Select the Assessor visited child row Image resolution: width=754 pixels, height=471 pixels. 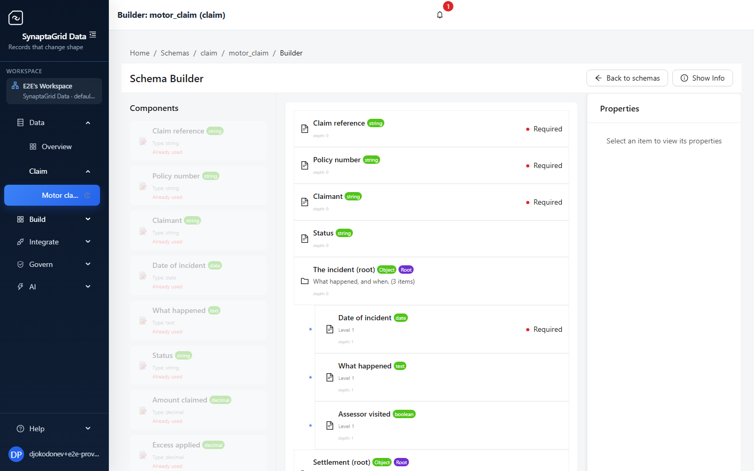click(442, 425)
